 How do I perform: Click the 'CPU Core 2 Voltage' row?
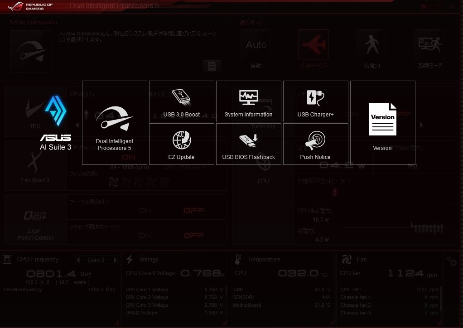pos(174,297)
